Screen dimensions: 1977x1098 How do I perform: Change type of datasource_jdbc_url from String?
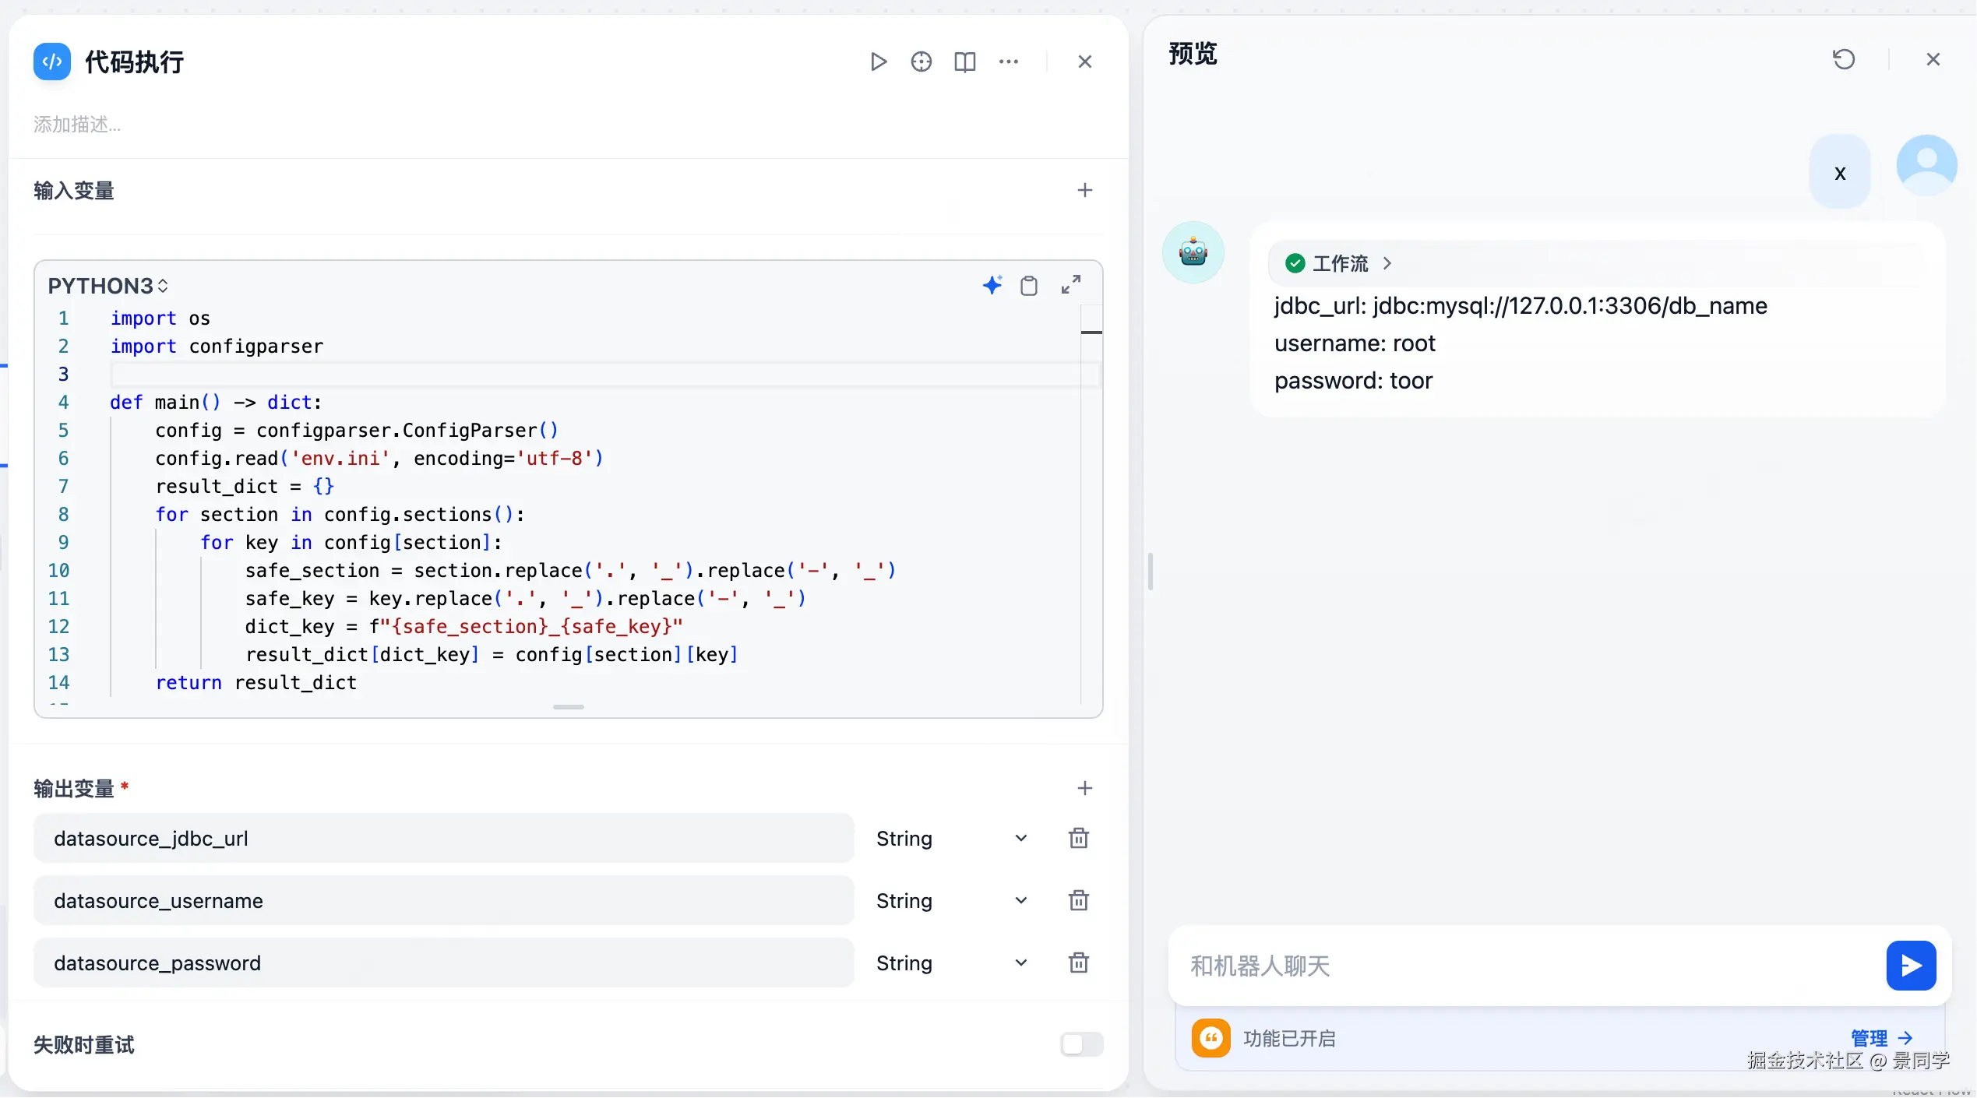click(x=951, y=839)
